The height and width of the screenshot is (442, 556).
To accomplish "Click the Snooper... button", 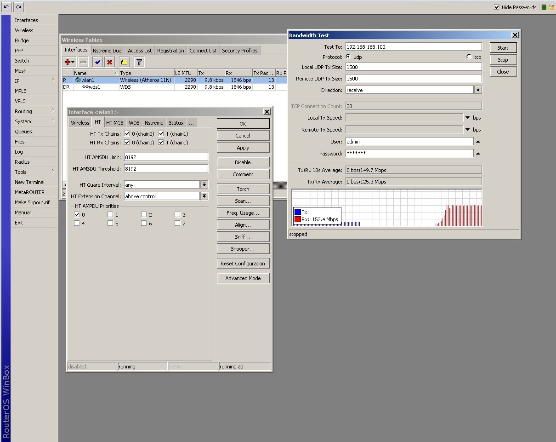I will (243, 249).
